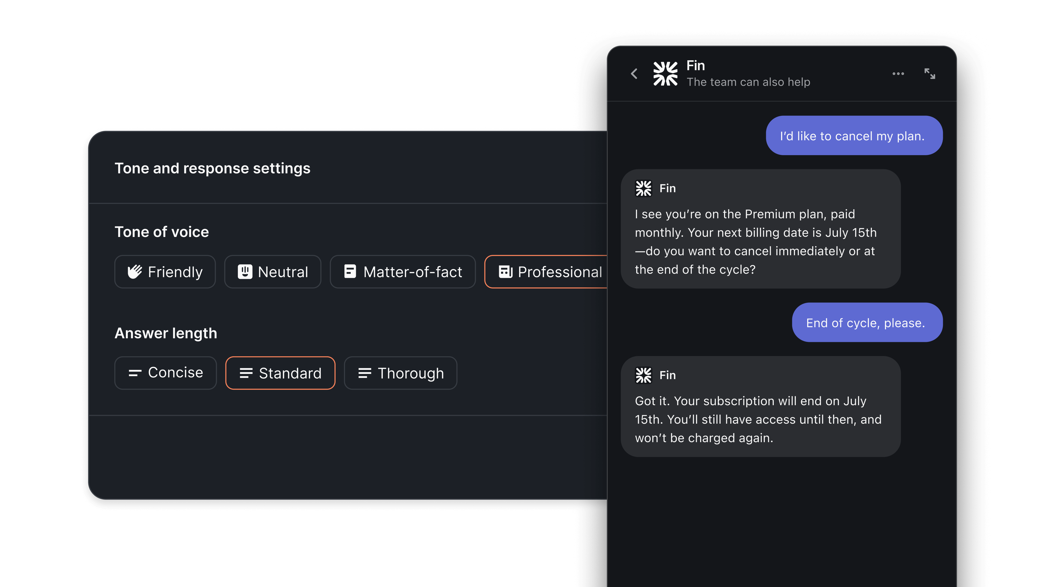The image size is (1044, 587).
Task: Click the "I'd like to cancel my plan" message
Action: click(854, 136)
